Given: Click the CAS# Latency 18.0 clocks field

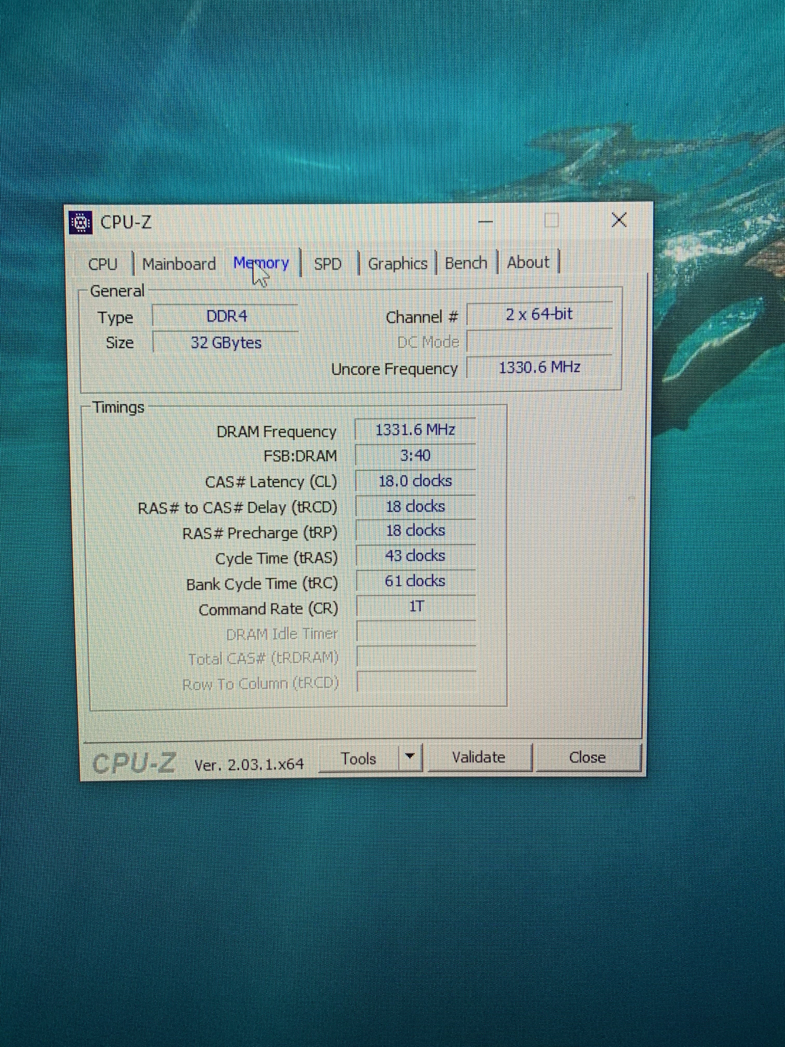Looking at the screenshot, I should tap(415, 481).
